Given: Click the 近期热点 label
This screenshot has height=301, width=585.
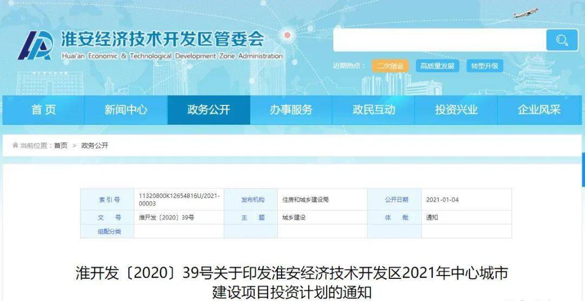Looking at the screenshot, I should click(349, 66).
